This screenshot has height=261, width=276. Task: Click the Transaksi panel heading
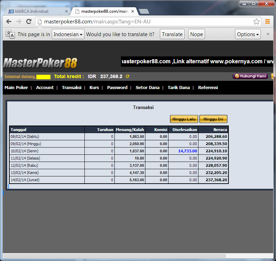click(143, 107)
